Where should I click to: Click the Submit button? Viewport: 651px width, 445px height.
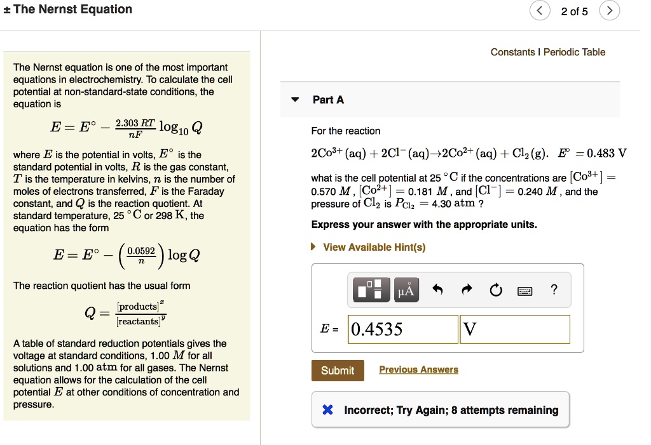(338, 370)
